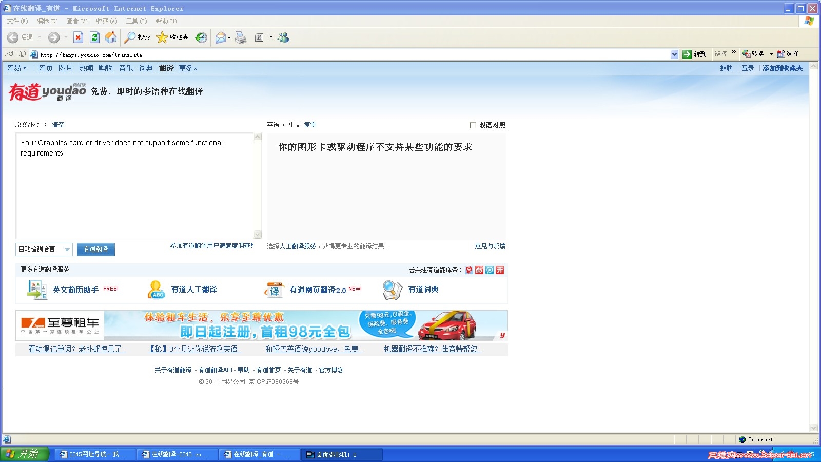Refresh the page with the green arrows icon
The image size is (821, 462).
94,37
